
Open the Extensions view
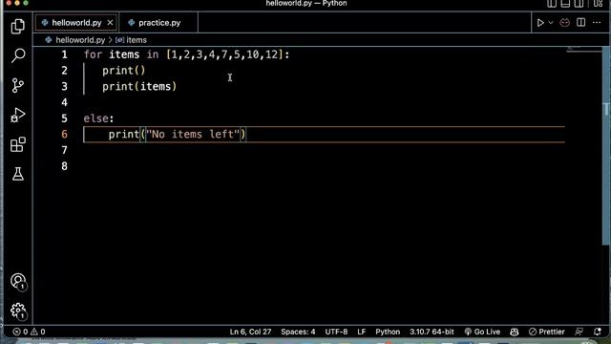[x=18, y=144]
